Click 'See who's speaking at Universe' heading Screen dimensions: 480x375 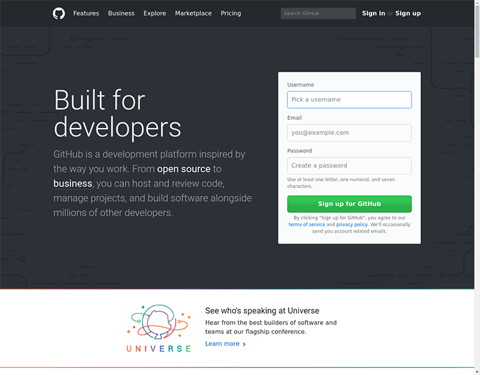(x=262, y=311)
